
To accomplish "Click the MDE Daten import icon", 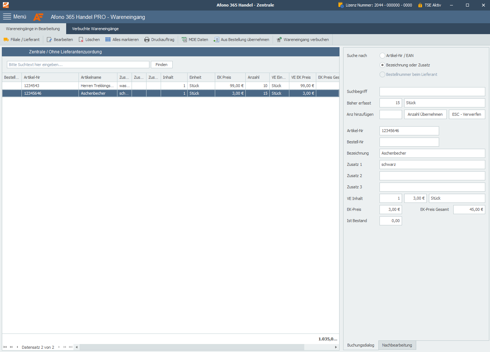I will click(184, 40).
